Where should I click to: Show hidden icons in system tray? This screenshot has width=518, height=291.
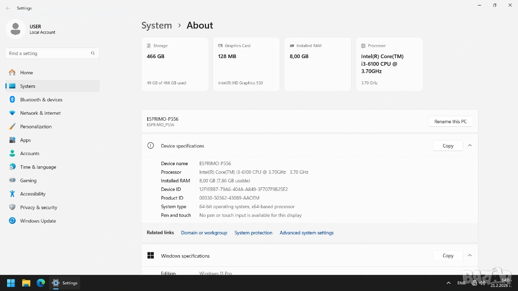click(x=448, y=283)
